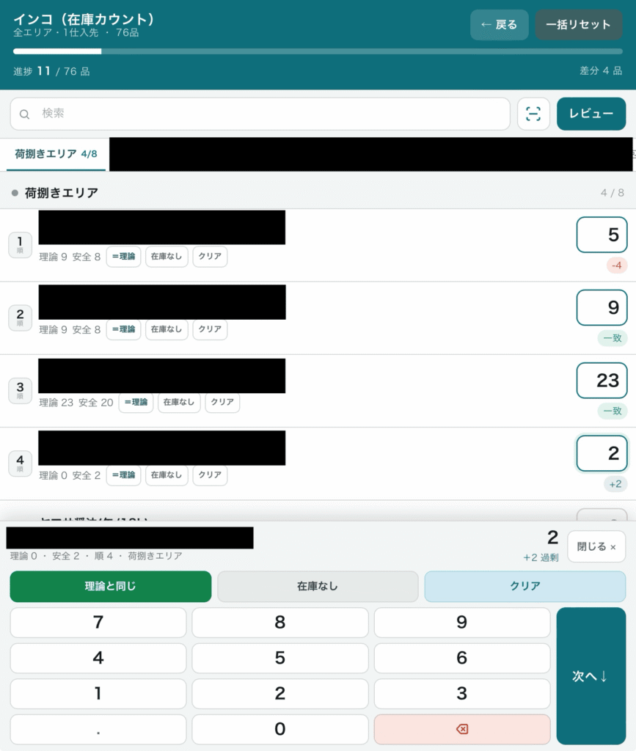Go back using the ← 戻る button
The height and width of the screenshot is (751, 636).
499,25
